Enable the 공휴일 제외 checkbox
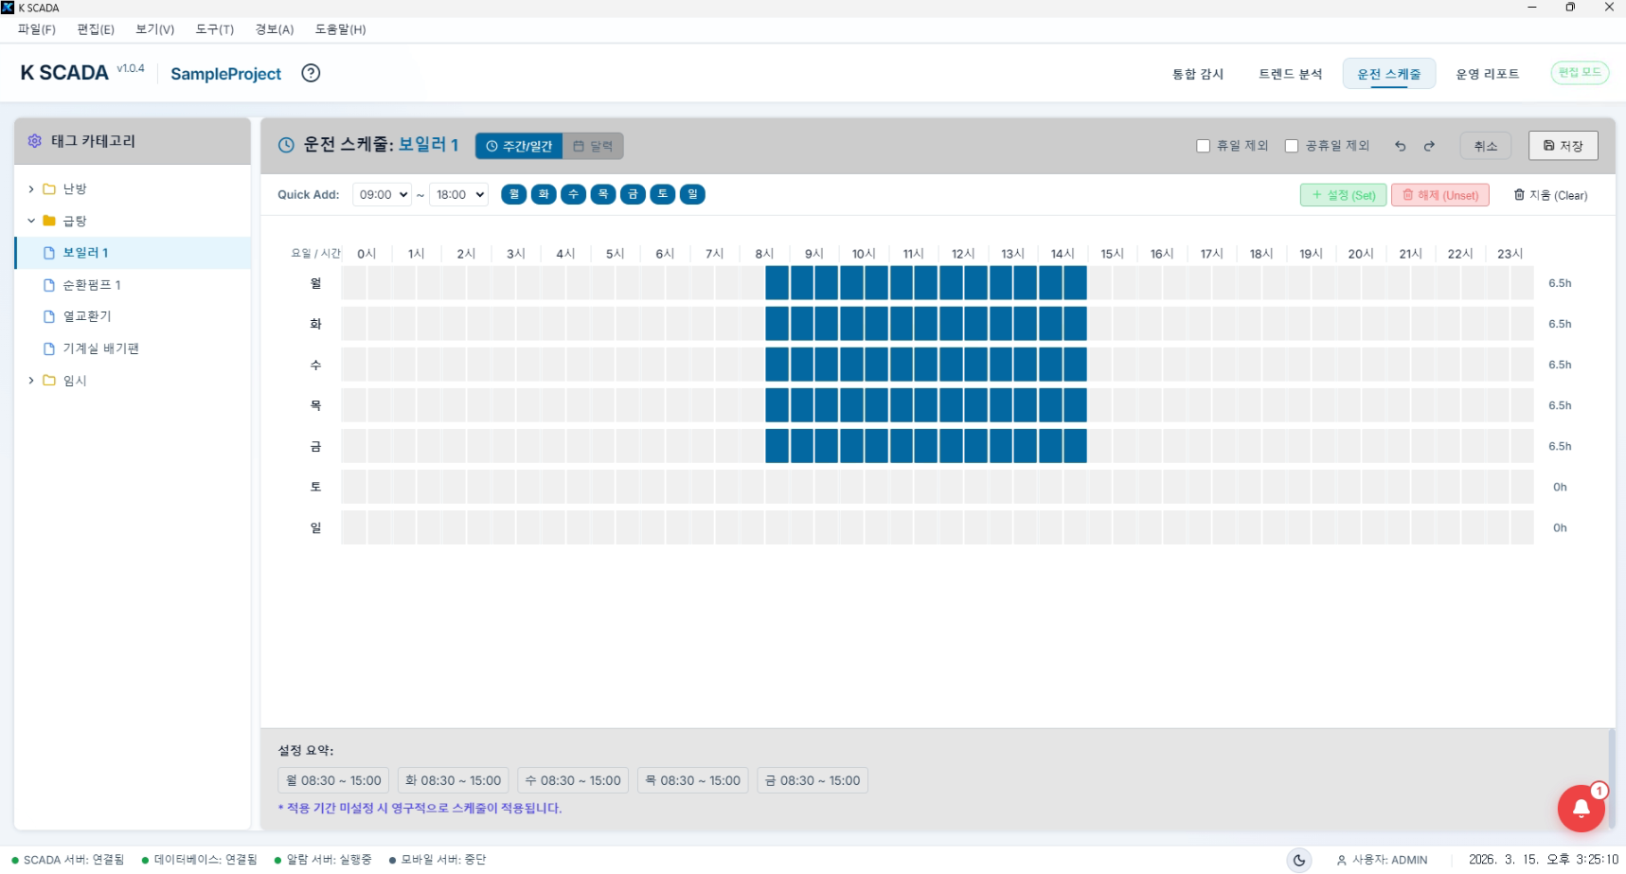The width and height of the screenshot is (1626, 874). click(x=1292, y=146)
